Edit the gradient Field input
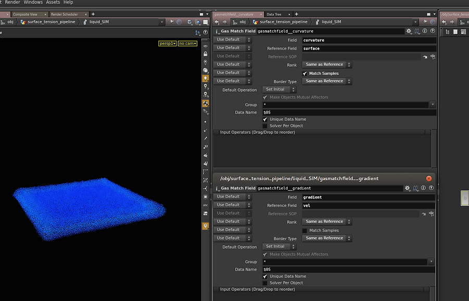Image resolution: width=469 pixels, height=301 pixels. (x=368, y=197)
